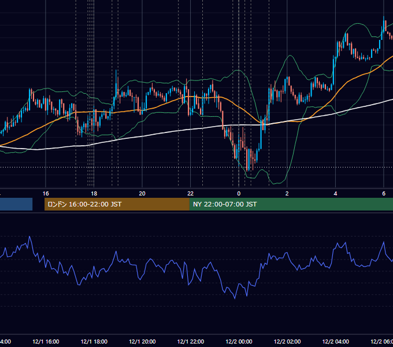Click the hour label 22 on price chart axis
Screen dimensions: 393x347
pyautogui.click(x=191, y=193)
